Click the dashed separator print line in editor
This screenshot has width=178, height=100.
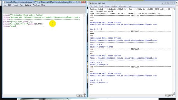tap(42, 19)
